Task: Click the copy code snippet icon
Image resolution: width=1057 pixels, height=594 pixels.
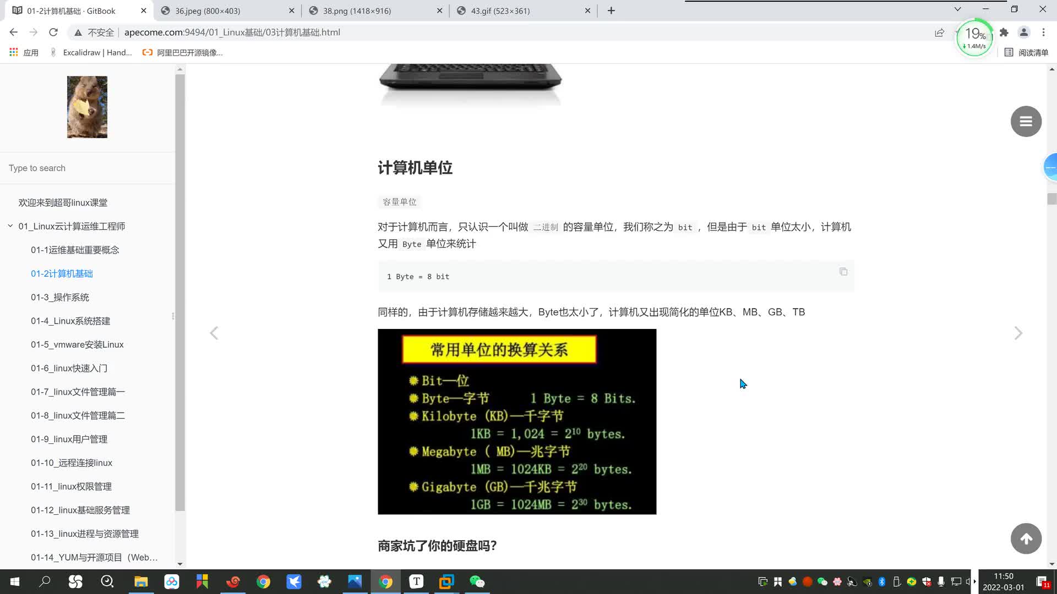Action: [x=843, y=271]
